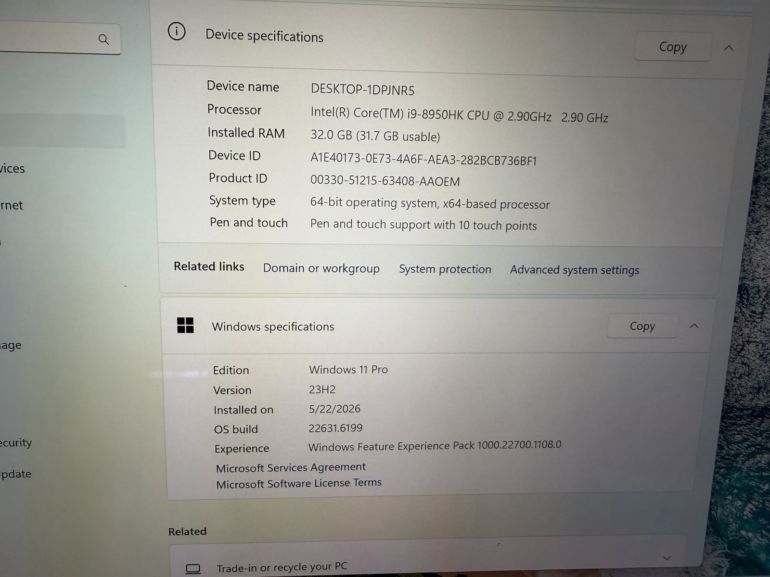This screenshot has height=577, width=770.
Task: Copy the Device specifications
Action: tap(673, 47)
